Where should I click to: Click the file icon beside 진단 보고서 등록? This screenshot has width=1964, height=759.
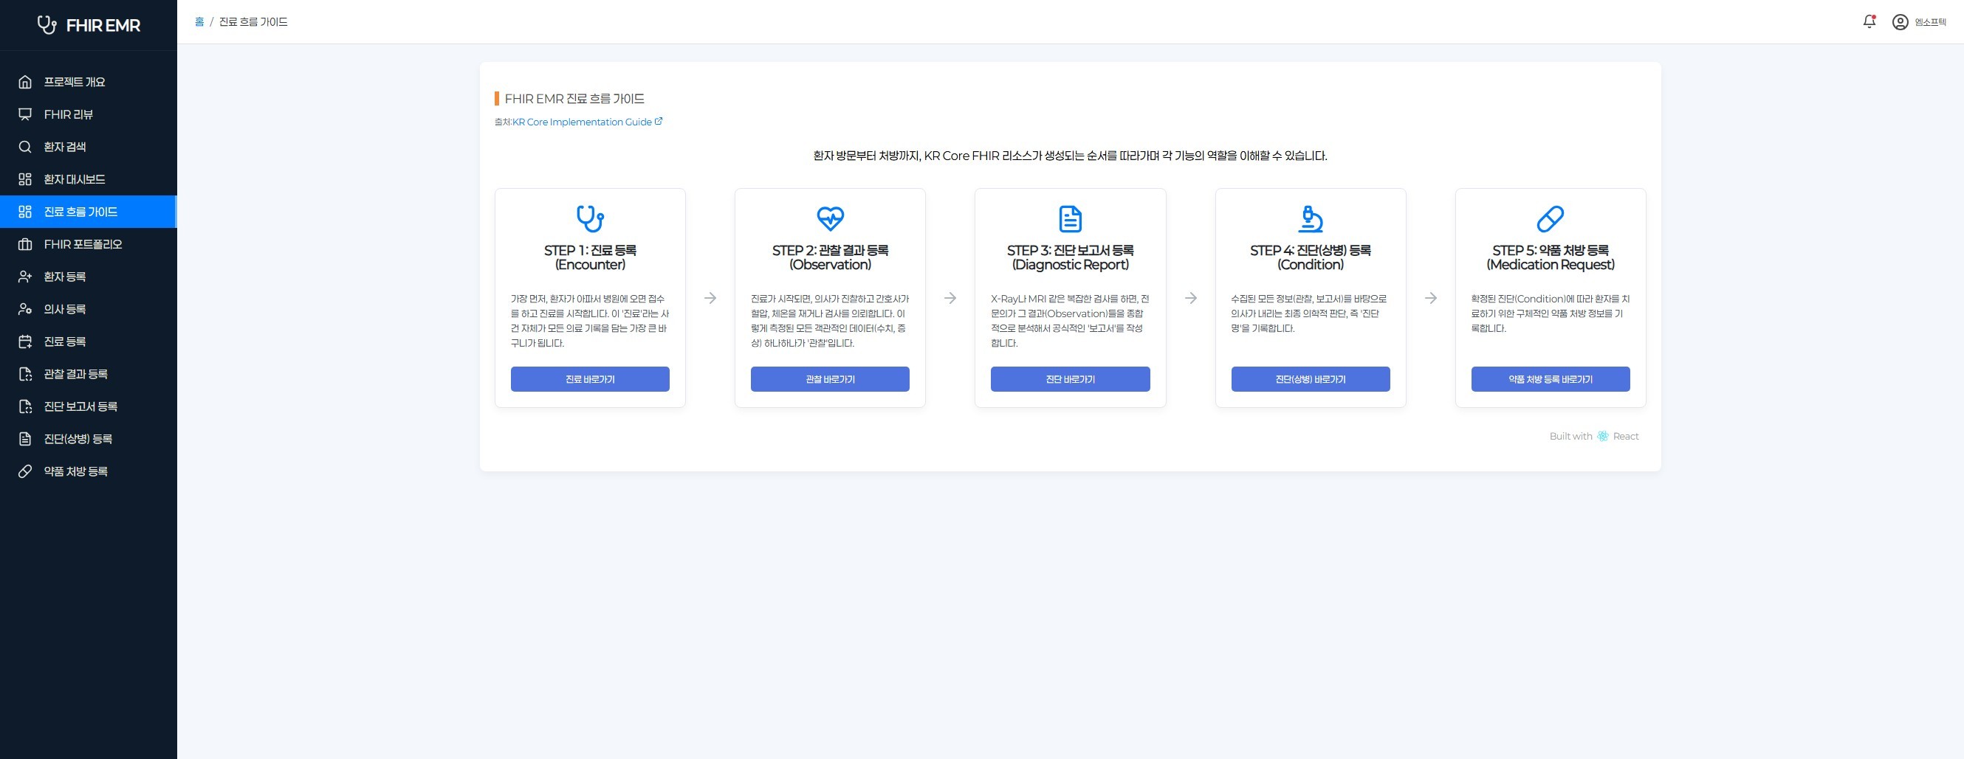point(25,406)
